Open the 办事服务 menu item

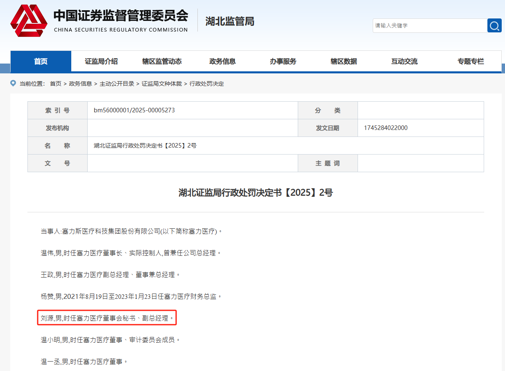[283, 61]
